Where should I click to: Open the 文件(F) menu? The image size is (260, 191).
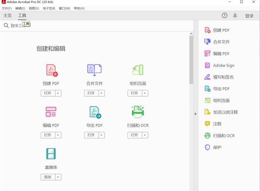[7, 8]
